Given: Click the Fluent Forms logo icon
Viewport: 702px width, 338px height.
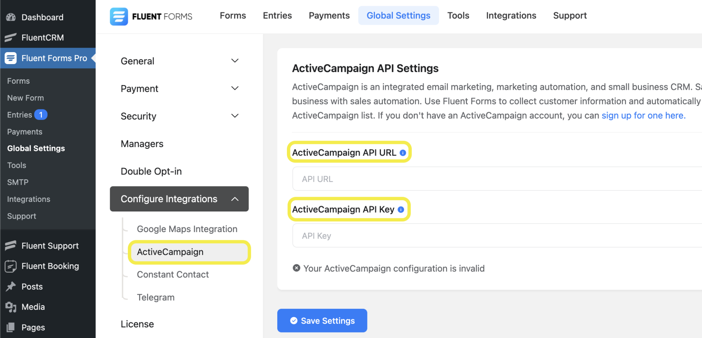Looking at the screenshot, I should pos(118,16).
